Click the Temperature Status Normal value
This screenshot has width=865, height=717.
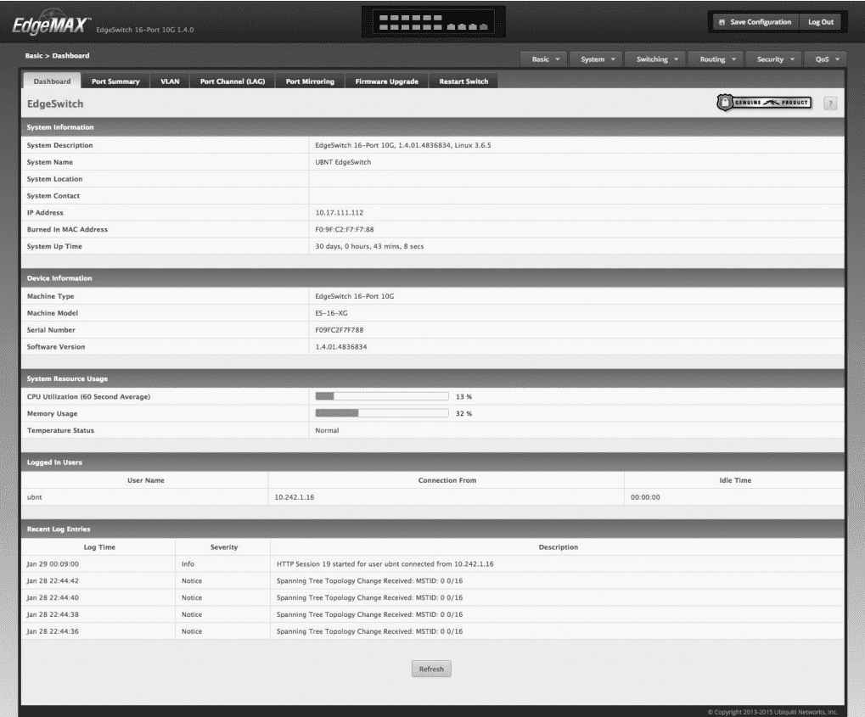pyautogui.click(x=327, y=430)
